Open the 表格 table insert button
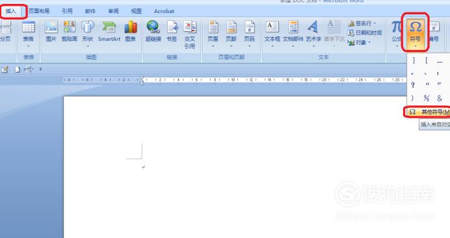This screenshot has height=238, width=450. coord(29,34)
